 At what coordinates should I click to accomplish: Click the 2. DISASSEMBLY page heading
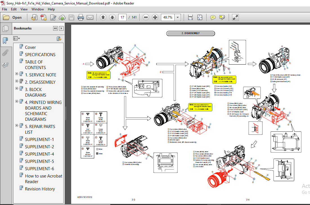pyautogui.click(x=191, y=33)
